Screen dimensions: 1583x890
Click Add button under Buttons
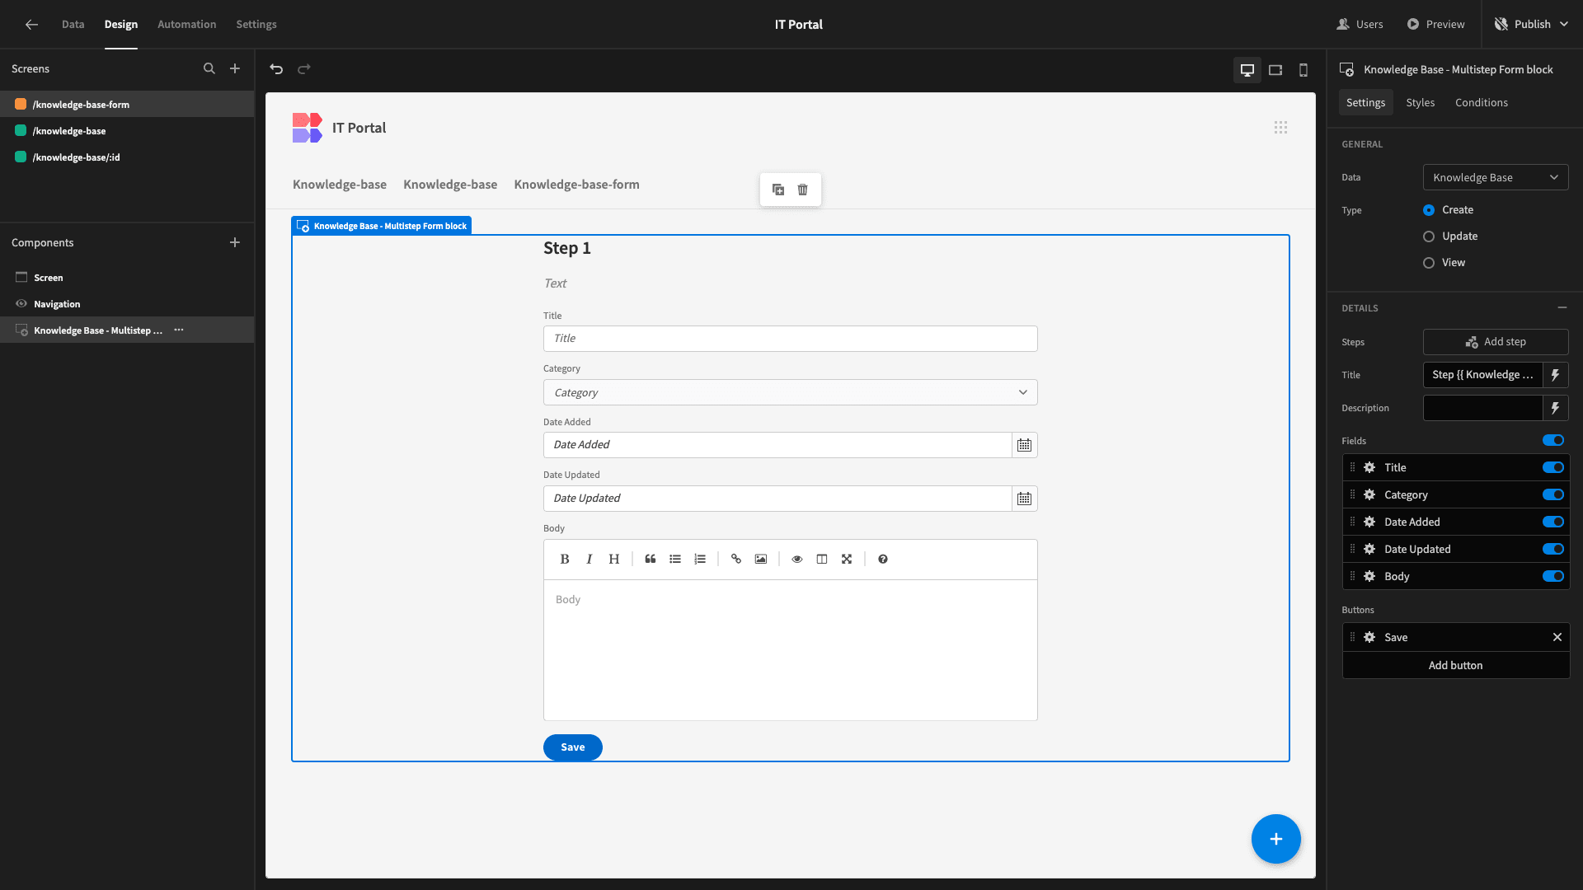pos(1455,665)
